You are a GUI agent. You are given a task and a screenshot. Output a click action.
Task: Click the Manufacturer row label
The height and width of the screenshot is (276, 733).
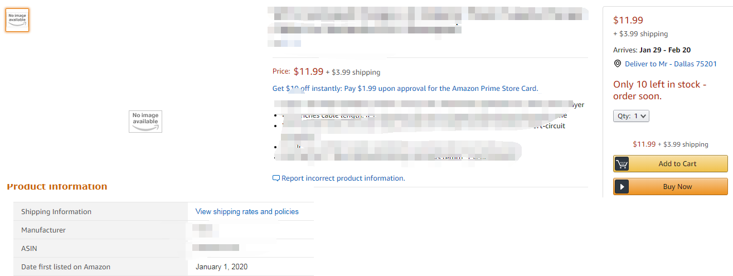pos(43,230)
